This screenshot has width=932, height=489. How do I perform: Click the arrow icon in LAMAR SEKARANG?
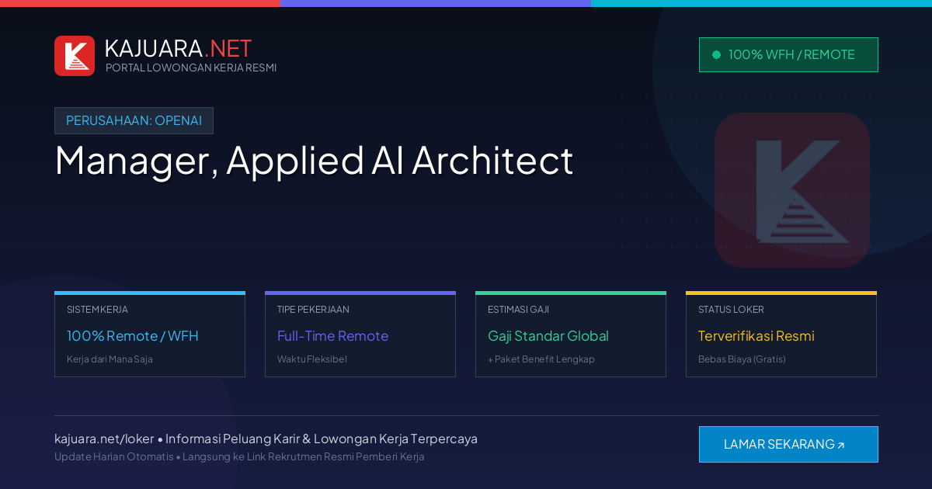coord(840,445)
